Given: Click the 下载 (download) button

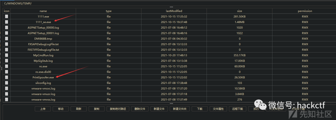Looking at the screenshot, I should click(x=200, y=109).
